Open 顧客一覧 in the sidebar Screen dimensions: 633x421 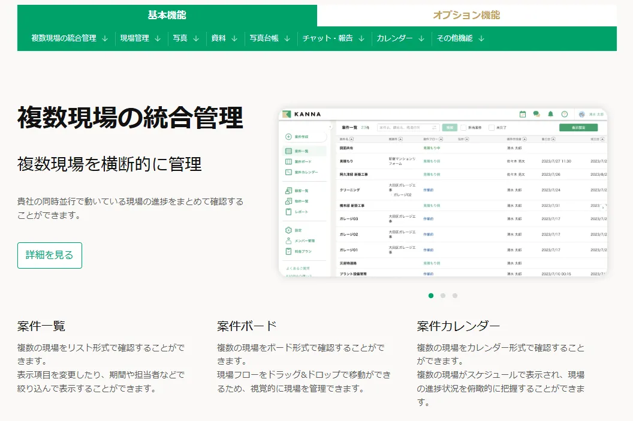(x=302, y=191)
